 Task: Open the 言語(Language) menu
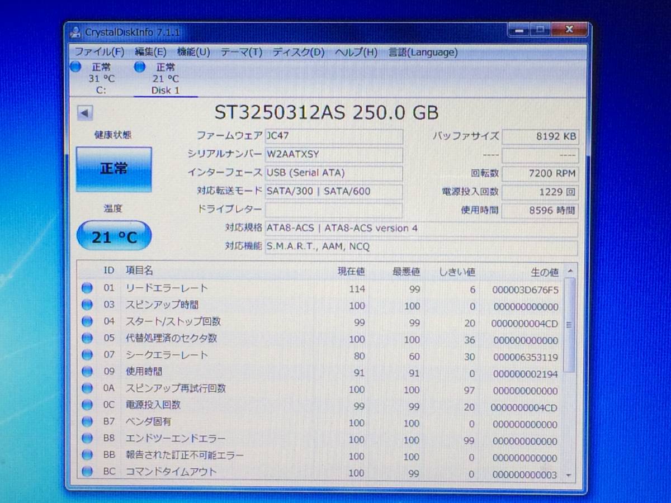pos(423,52)
